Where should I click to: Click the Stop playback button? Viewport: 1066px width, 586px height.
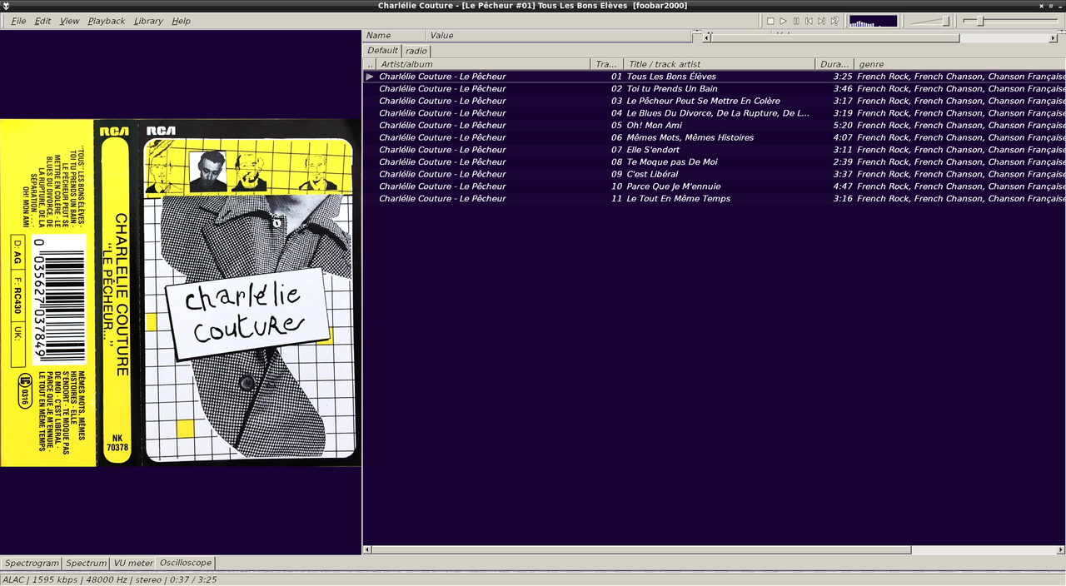[770, 21]
